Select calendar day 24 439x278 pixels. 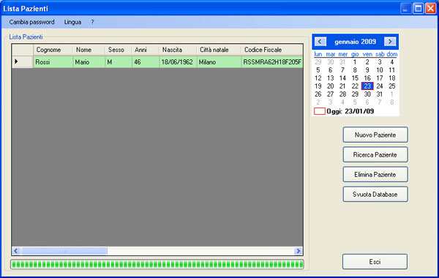380,86
